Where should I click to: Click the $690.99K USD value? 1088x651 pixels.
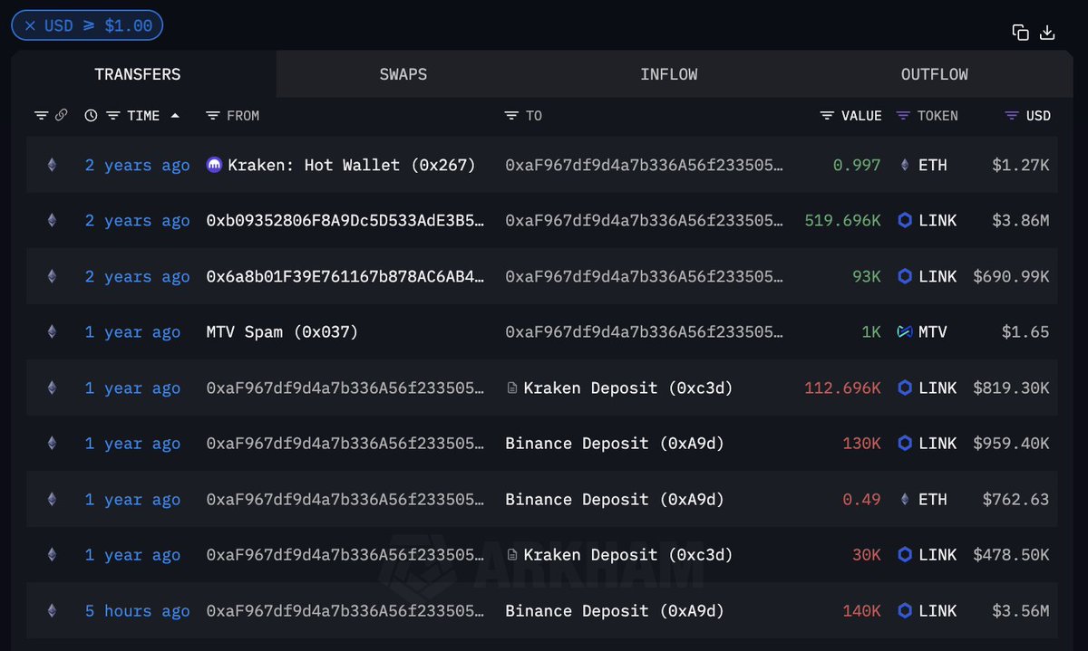1011,276
